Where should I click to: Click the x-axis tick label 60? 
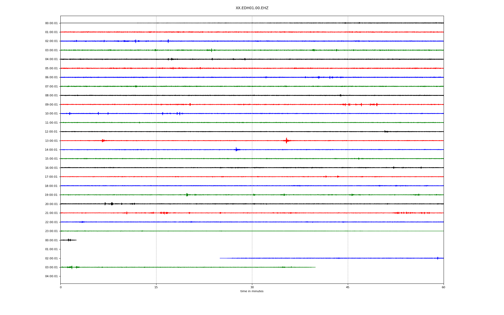click(443, 287)
